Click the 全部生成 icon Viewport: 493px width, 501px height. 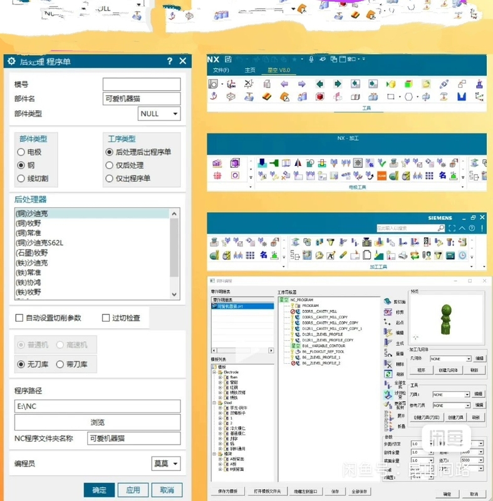click(388, 384)
